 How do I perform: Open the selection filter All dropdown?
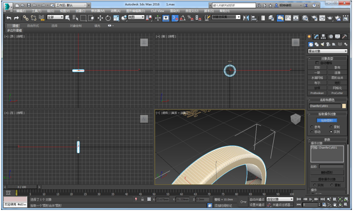55,17
